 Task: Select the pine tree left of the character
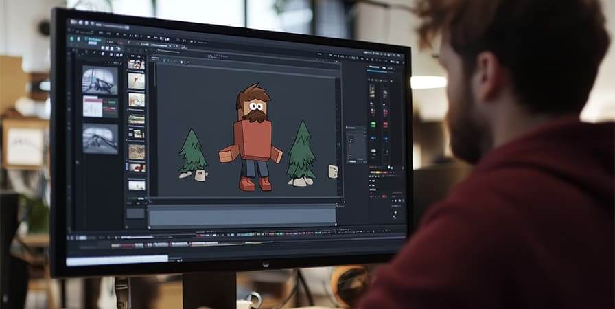(x=192, y=150)
